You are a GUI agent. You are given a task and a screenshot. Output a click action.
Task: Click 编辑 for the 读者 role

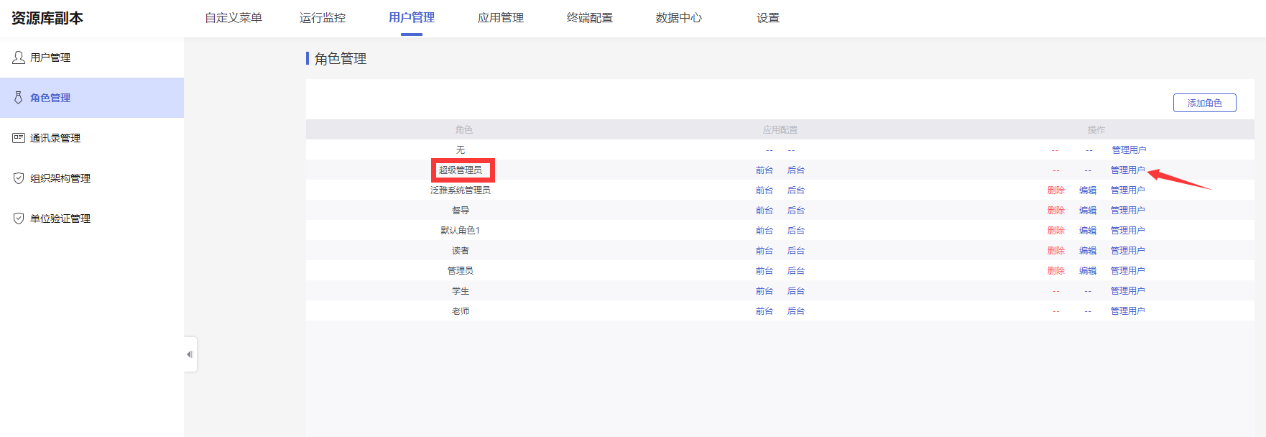click(1088, 251)
